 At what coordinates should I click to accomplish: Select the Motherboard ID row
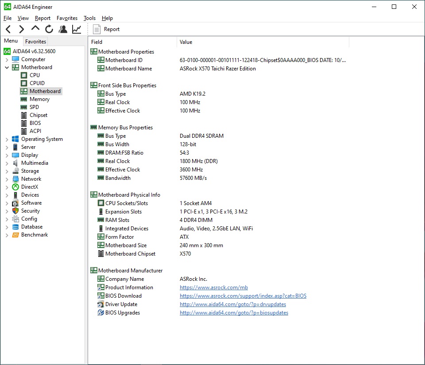coord(219,60)
